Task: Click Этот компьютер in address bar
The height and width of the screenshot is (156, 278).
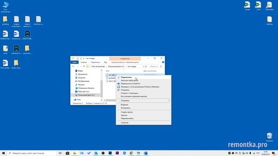Action: [98, 66]
